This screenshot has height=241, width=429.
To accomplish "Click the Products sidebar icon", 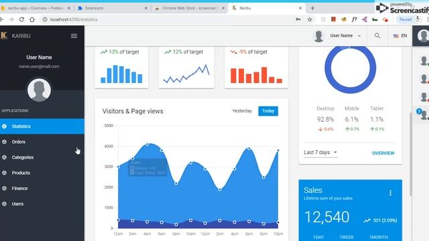I will point(5,173).
